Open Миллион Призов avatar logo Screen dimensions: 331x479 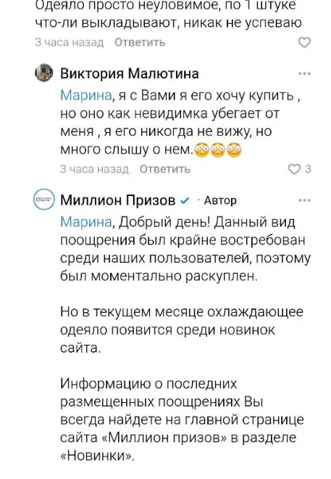[44, 200]
